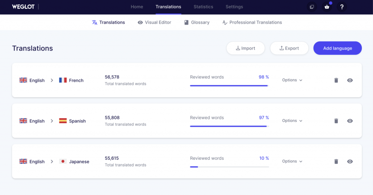Expand Options dropdown for French
This screenshot has height=195, width=373.
292,80
